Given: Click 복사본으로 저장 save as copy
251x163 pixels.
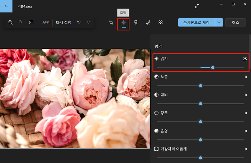Looking at the screenshot, I should [196, 23].
